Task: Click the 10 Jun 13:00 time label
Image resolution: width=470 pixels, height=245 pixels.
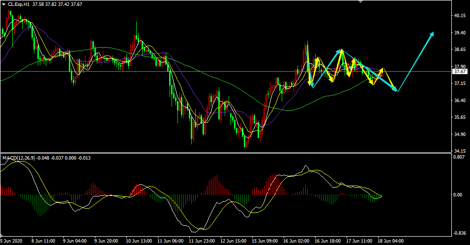Action: 139,241
